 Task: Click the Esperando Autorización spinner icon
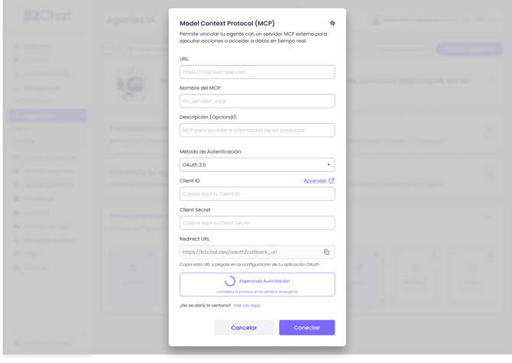pos(230,281)
